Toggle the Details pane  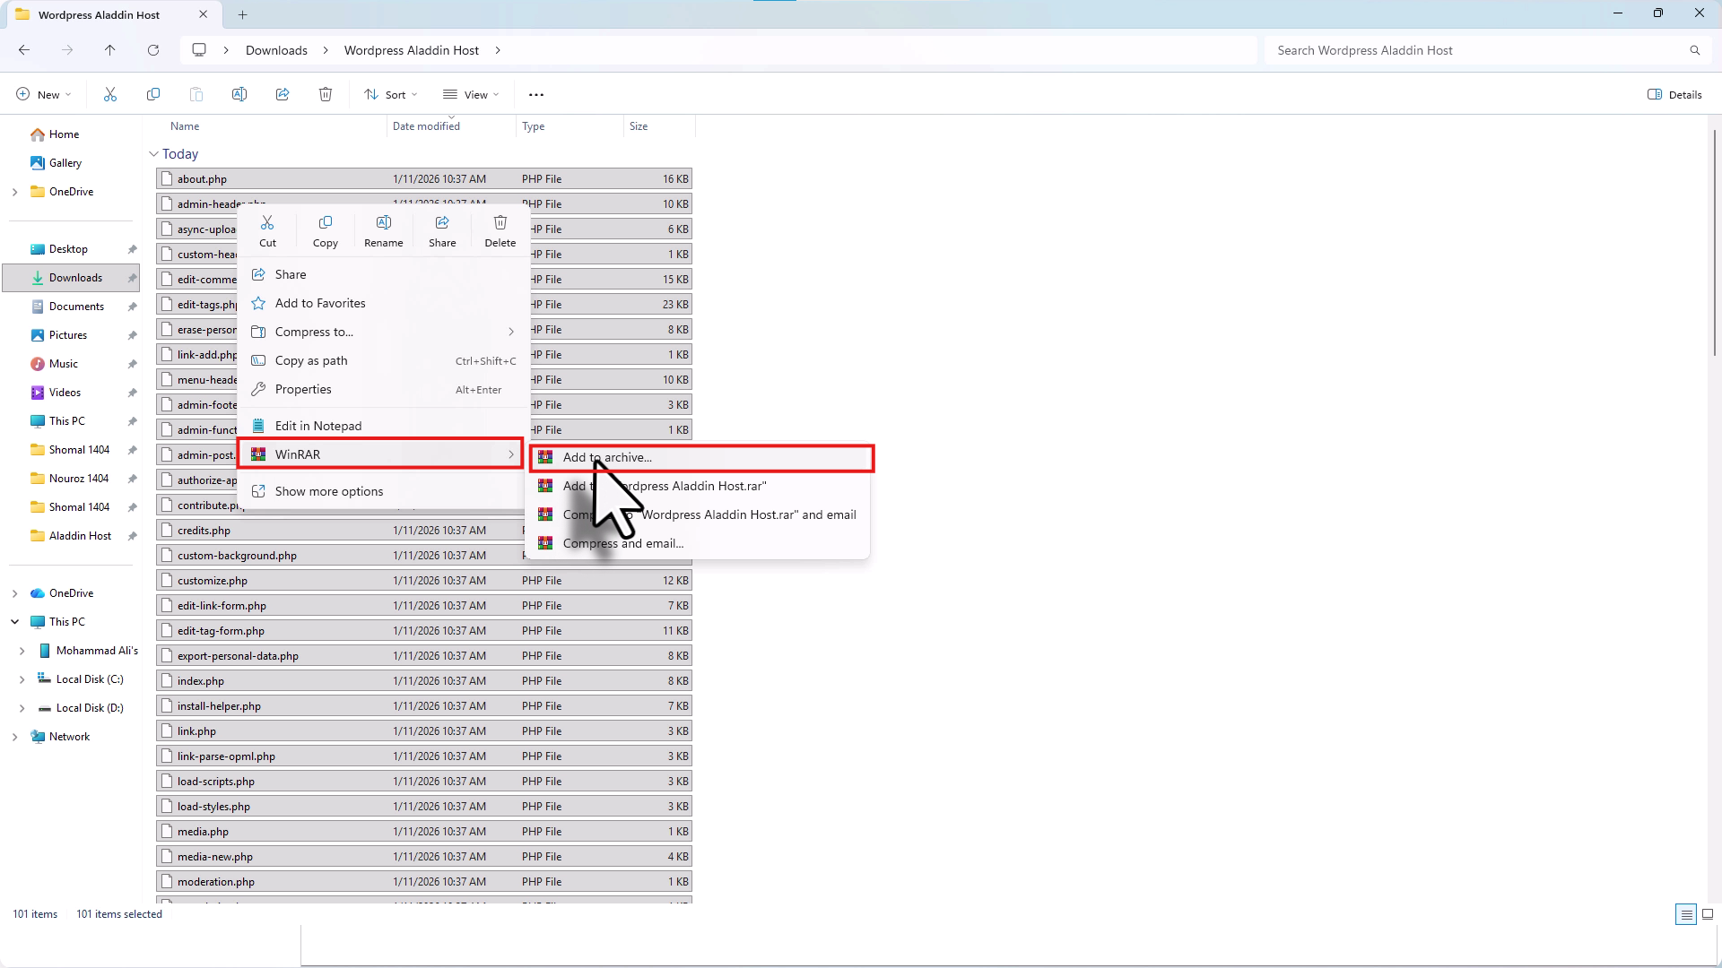point(1674,94)
